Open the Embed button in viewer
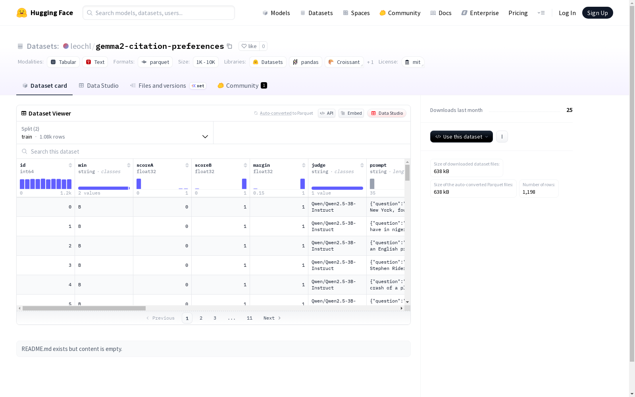The height and width of the screenshot is (397, 635). [351, 113]
